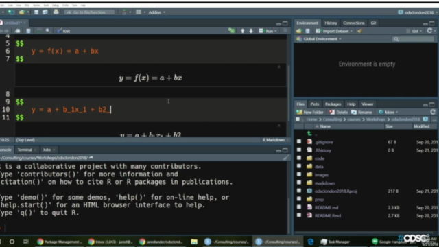This screenshot has width=439, height=247.
Task: Open Task Manager from the taskbar
Action: (x=335, y=242)
